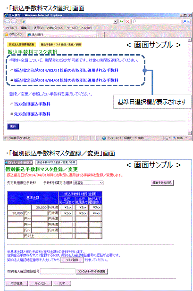Click the 振込手数料(差引金額) table header
This screenshot has width=193, height=291.
pos(80,194)
